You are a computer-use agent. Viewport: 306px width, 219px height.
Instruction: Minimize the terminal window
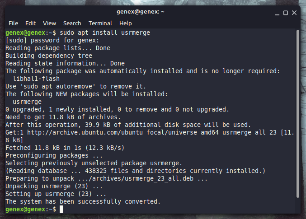click(277, 13)
